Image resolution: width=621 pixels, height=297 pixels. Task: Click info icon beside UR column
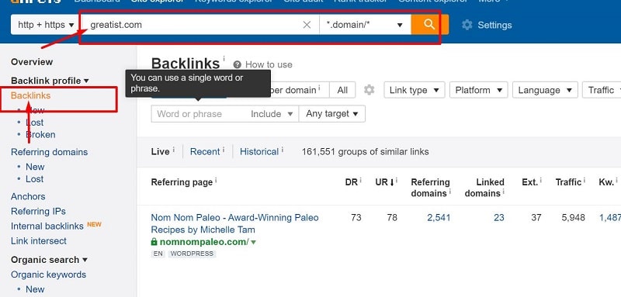pyautogui.click(x=397, y=180)
